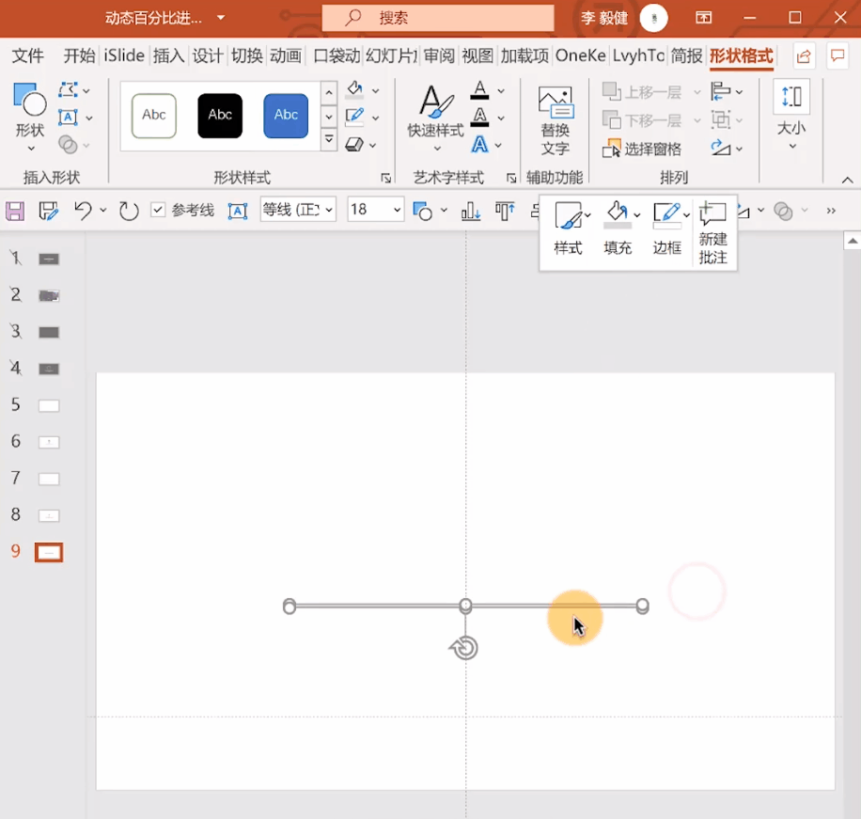This screenshot has width=861, height=819.
Task: Undo the last action
Action: coord(83,211)
